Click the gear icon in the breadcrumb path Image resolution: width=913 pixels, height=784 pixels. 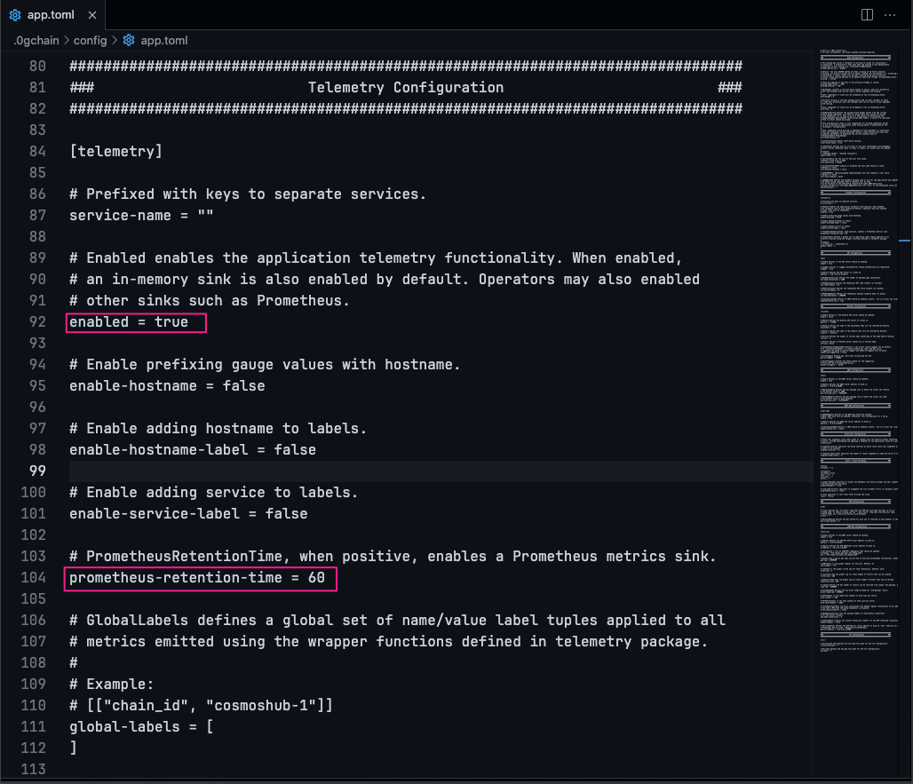(130, 40)
